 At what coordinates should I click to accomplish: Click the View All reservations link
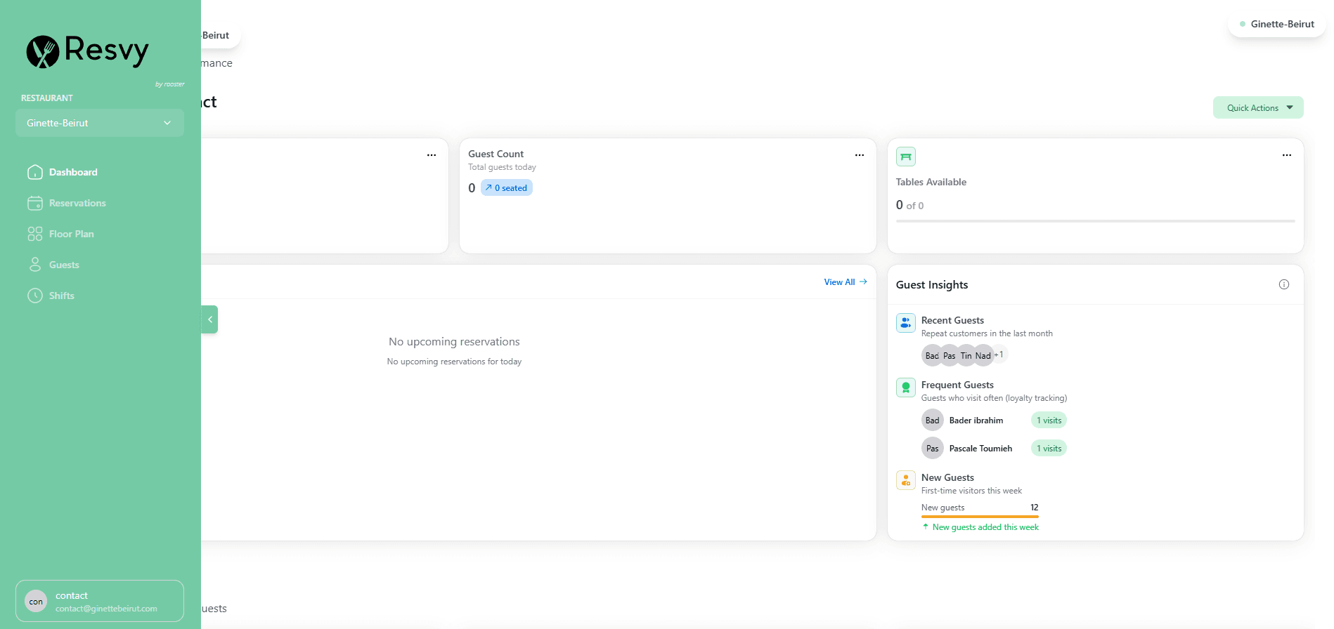(845, 282)
